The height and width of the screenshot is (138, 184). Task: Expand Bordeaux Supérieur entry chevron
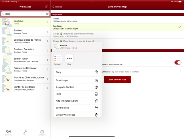pos(48,51)
